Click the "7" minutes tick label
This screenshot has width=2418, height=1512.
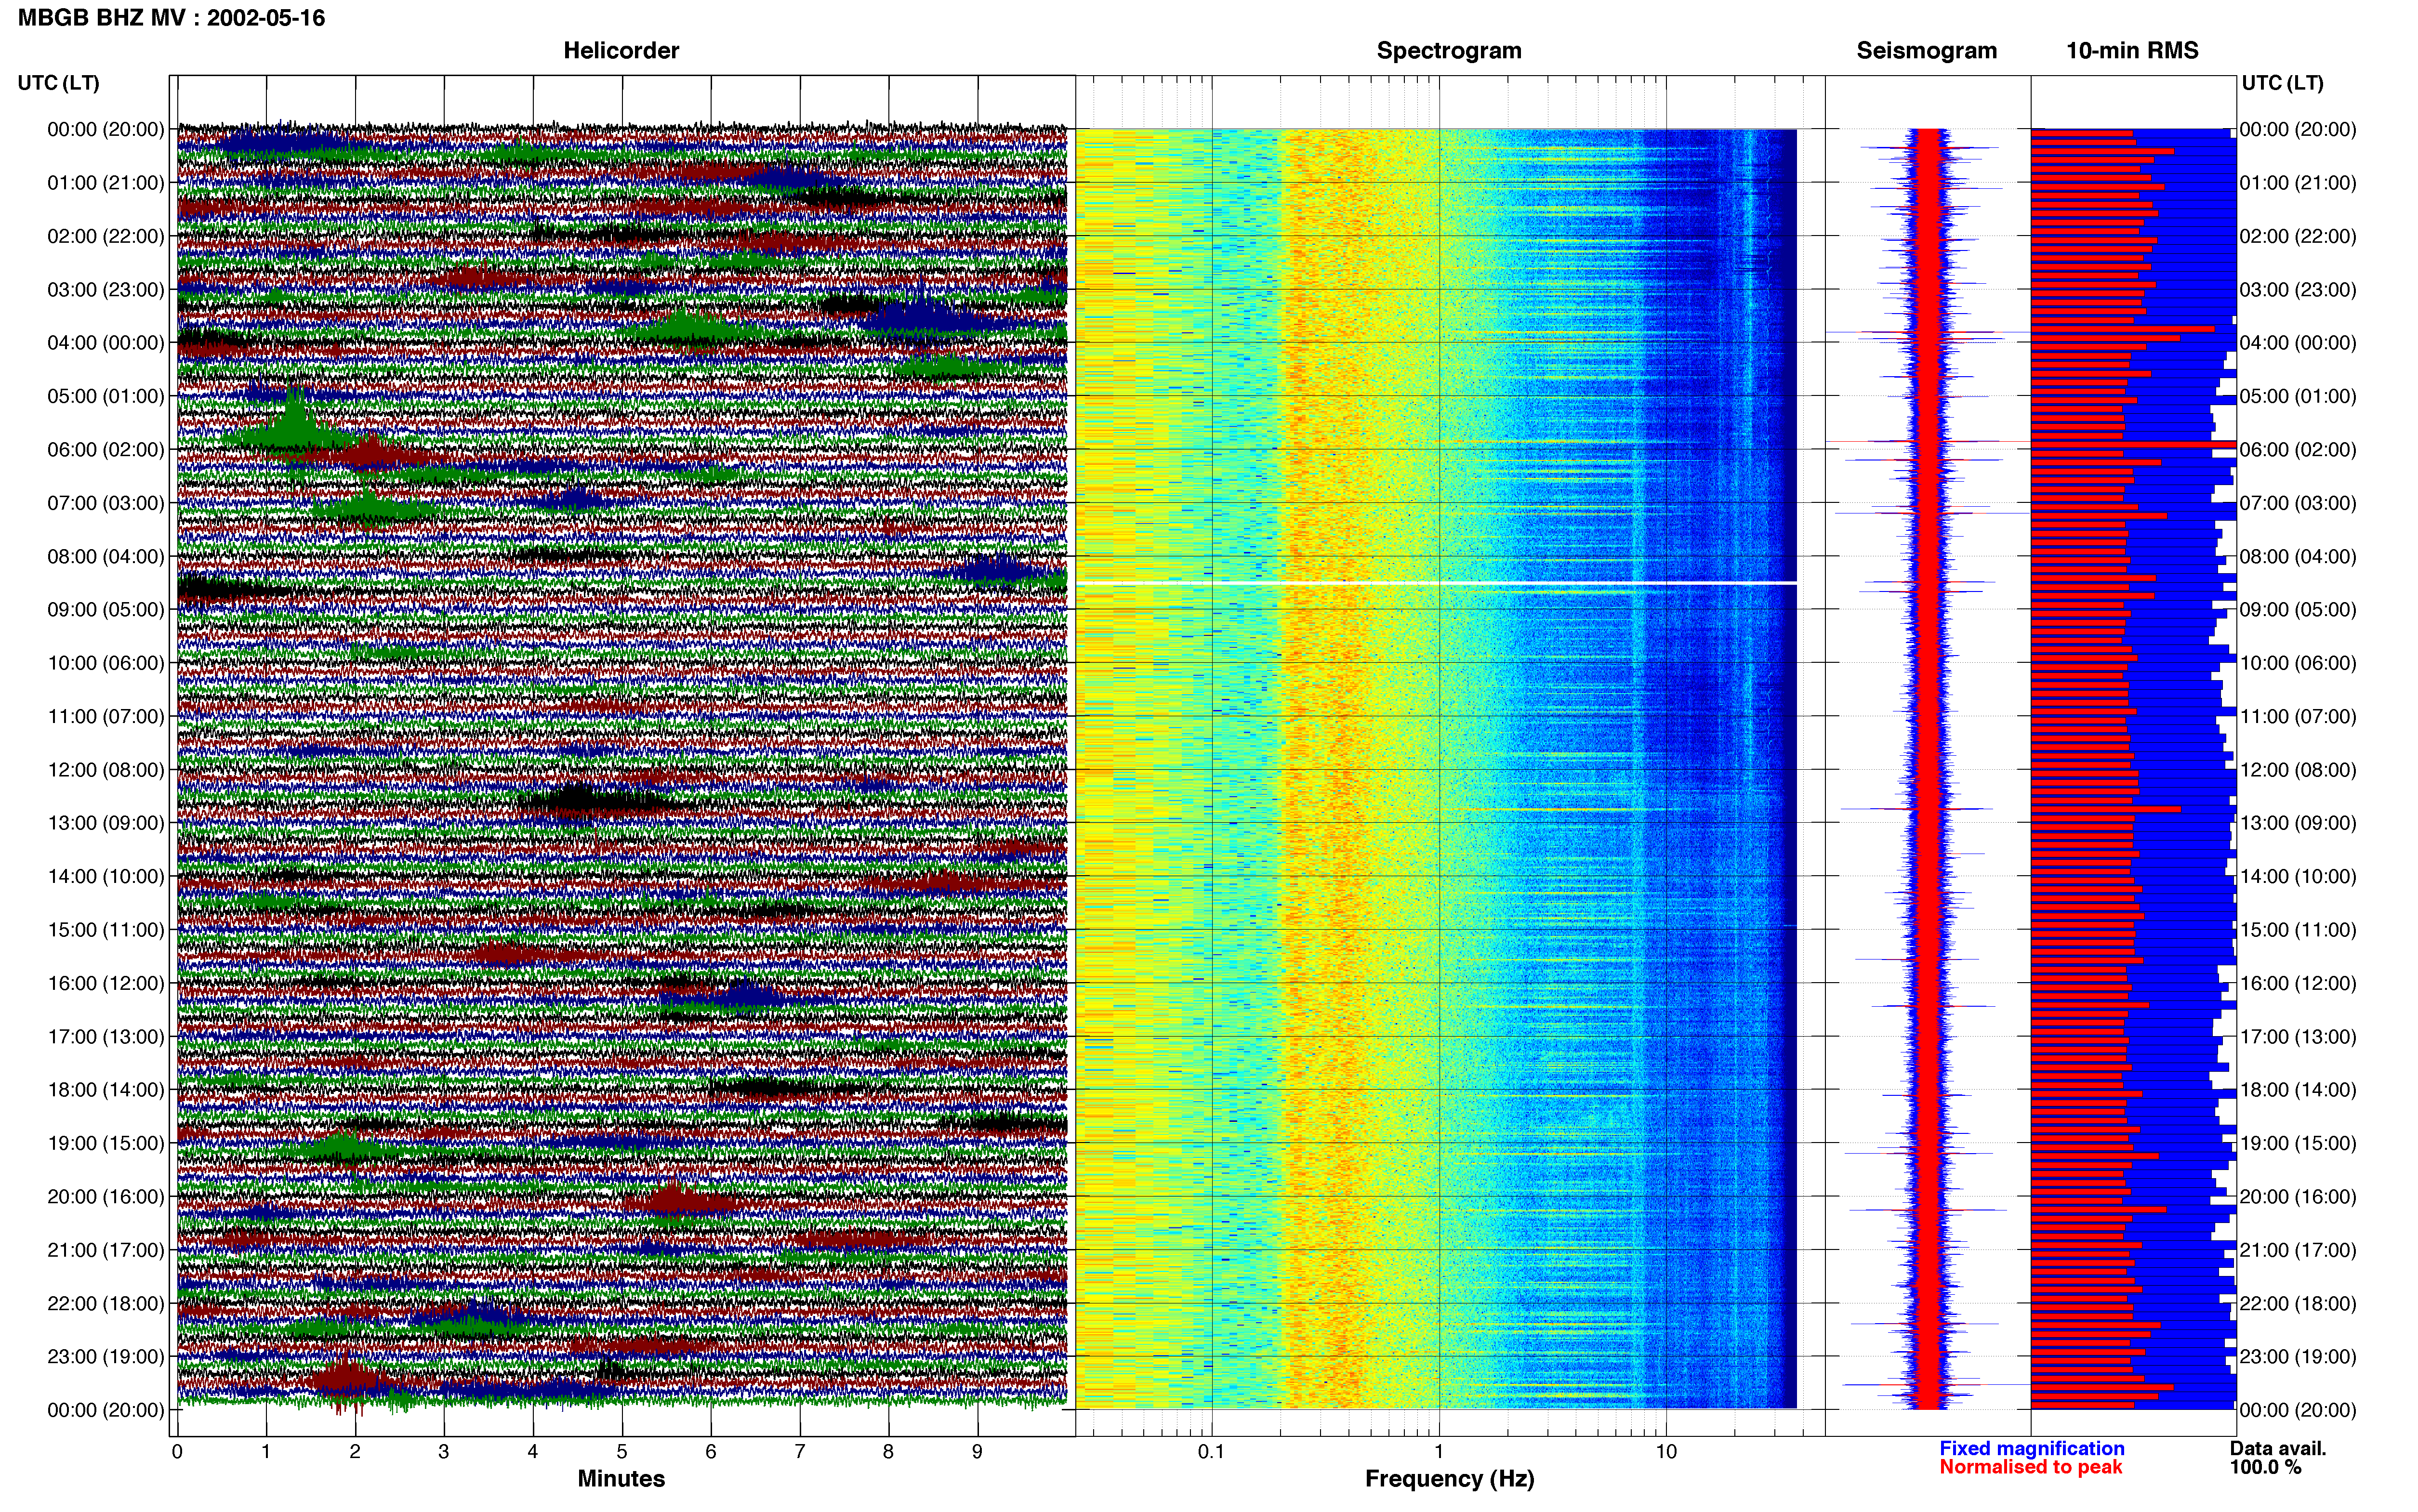(x=800, y=1451)
